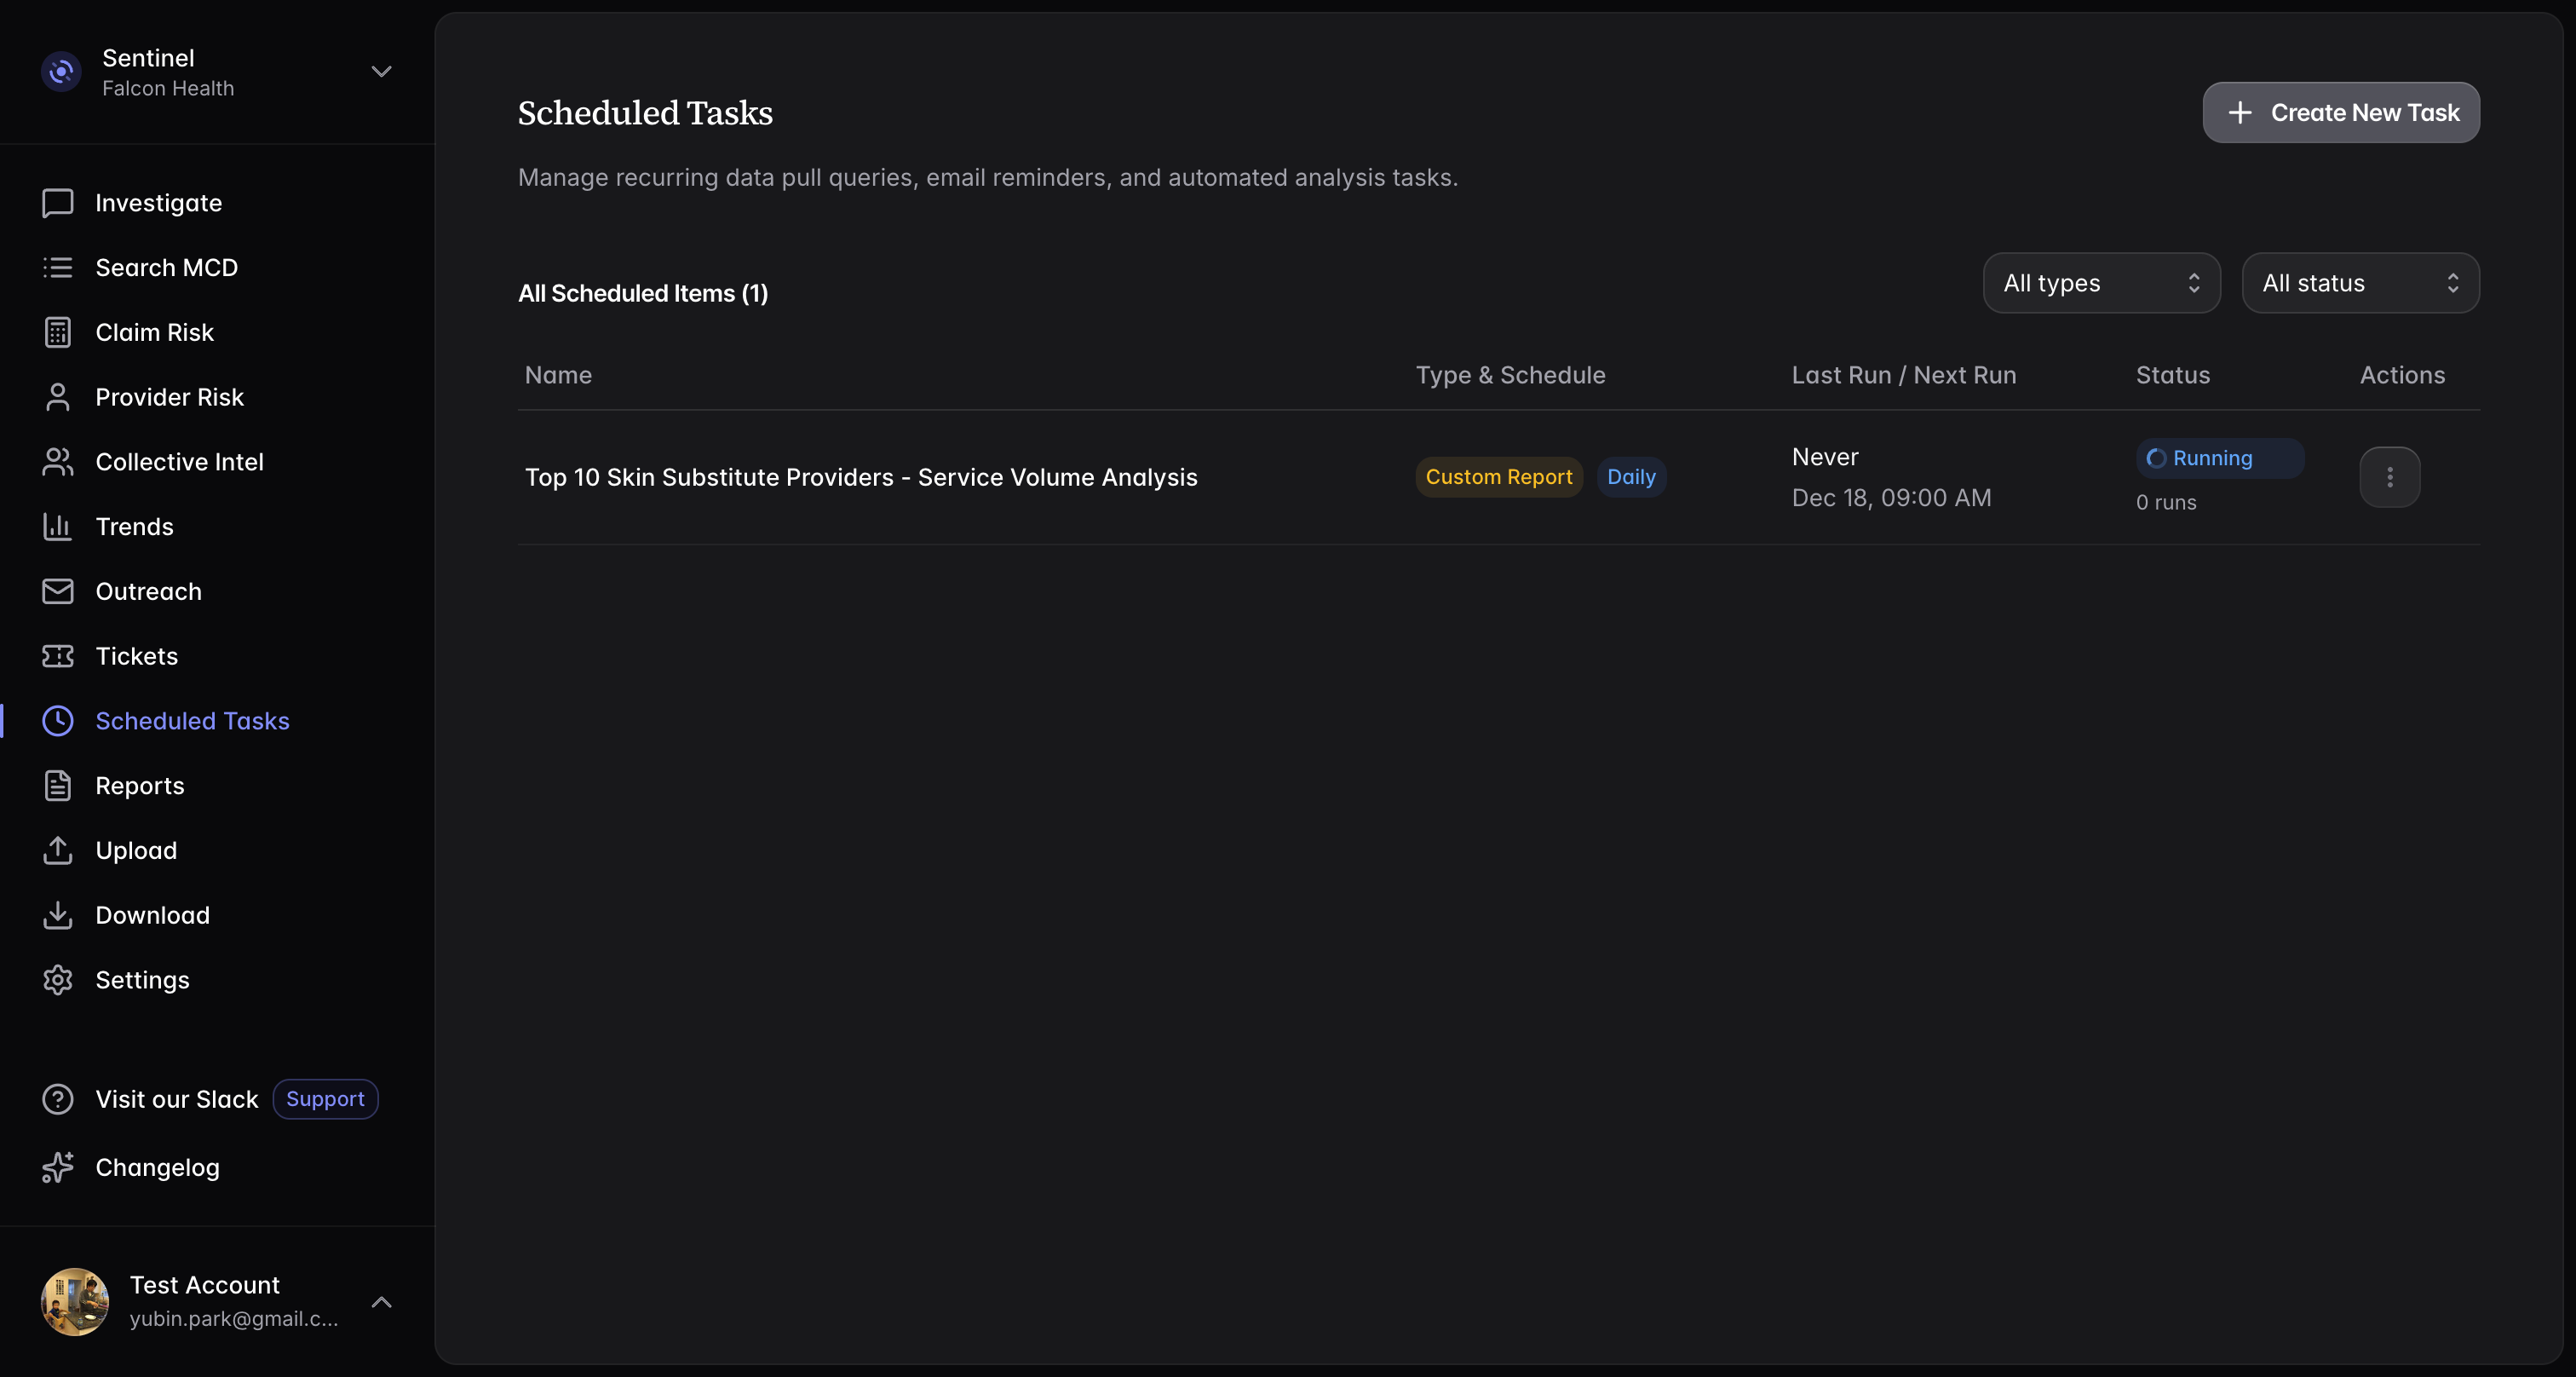The width and height of the screenshot is (2576, 1377).
Task: Open Search MCD list icon
Action: [57, 267]
